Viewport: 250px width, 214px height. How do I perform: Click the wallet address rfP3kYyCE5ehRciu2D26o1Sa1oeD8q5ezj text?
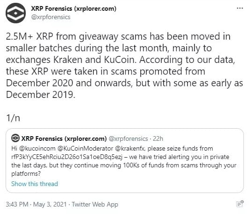(x=67, y=157)
